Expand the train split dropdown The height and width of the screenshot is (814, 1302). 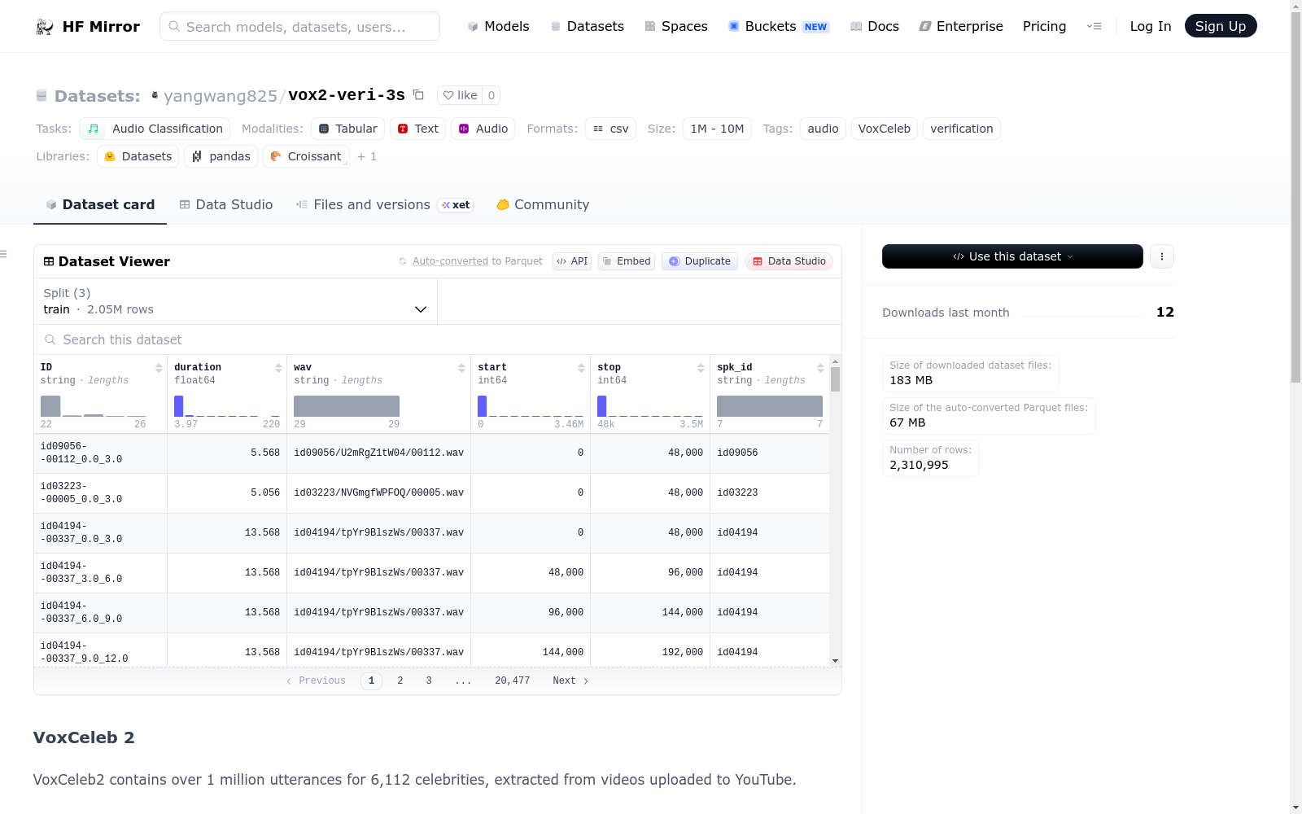click(x=235, y=301)
